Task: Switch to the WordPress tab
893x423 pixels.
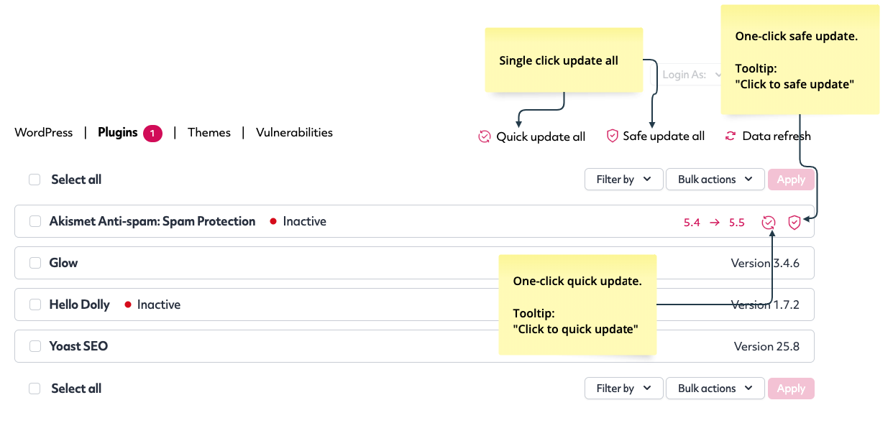Action: pyautogui.click(x=43, y=133)
